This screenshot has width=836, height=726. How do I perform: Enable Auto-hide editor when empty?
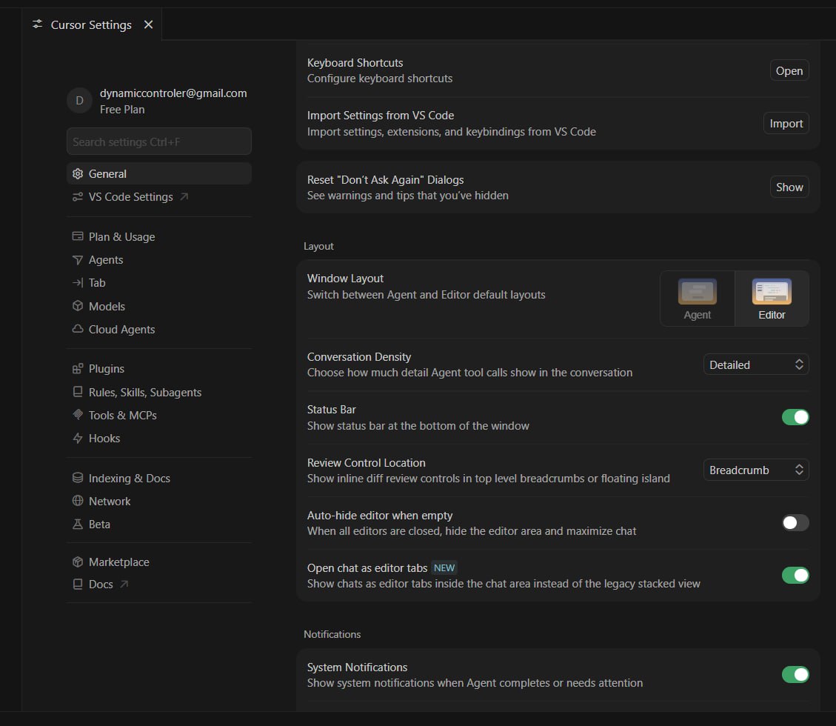coord(795,523)
